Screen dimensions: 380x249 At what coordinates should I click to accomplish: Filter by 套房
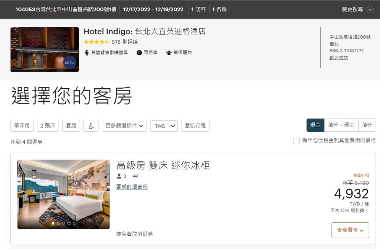71,125
